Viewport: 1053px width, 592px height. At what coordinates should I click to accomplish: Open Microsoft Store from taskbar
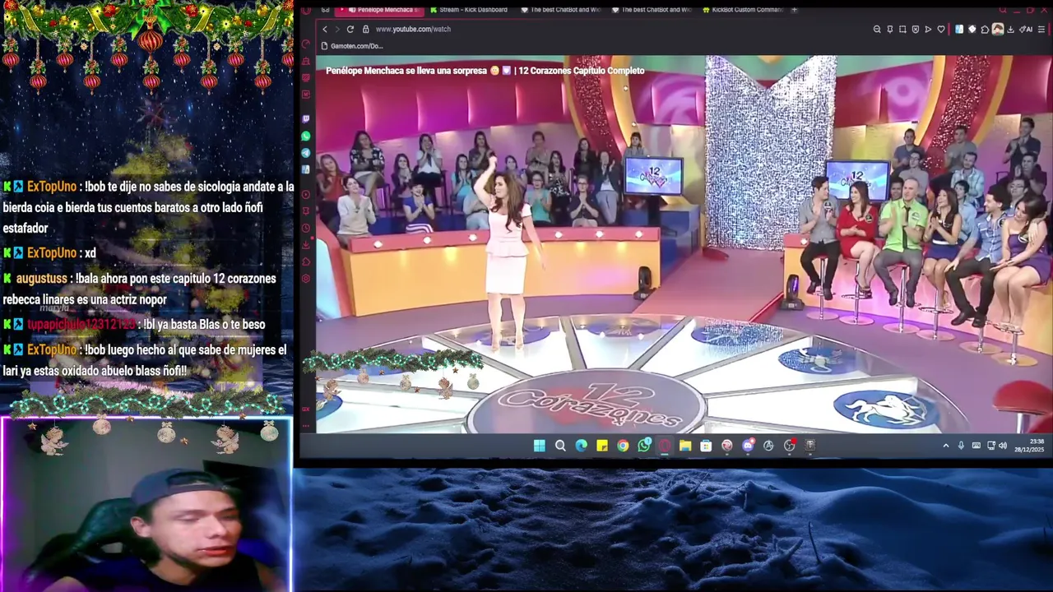click(706, 446)
